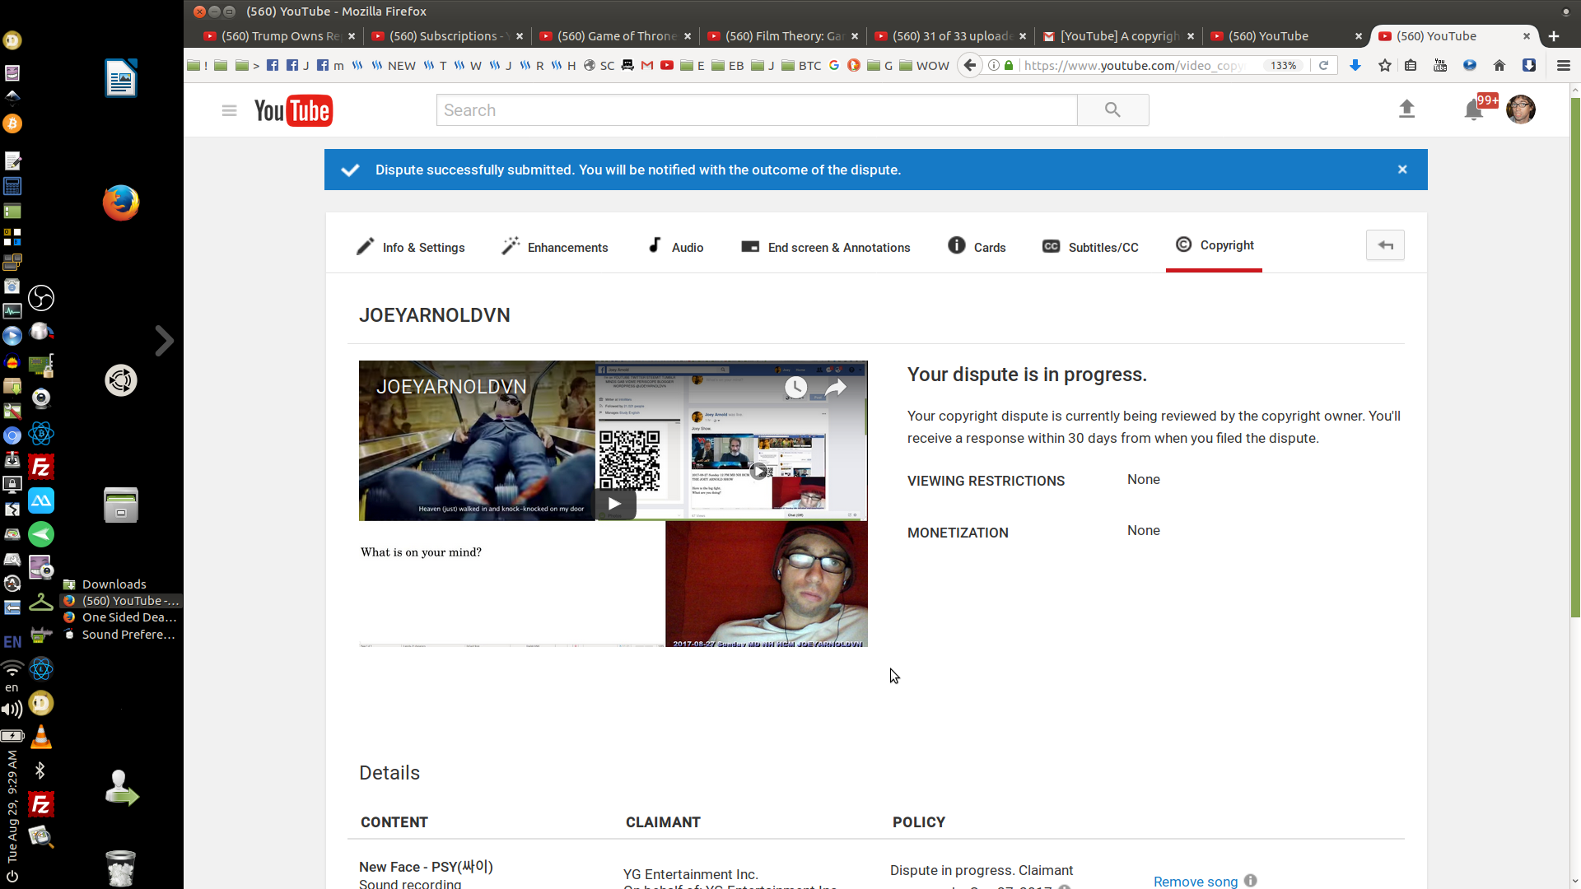Click the share arrow on the video

[837, 387]
